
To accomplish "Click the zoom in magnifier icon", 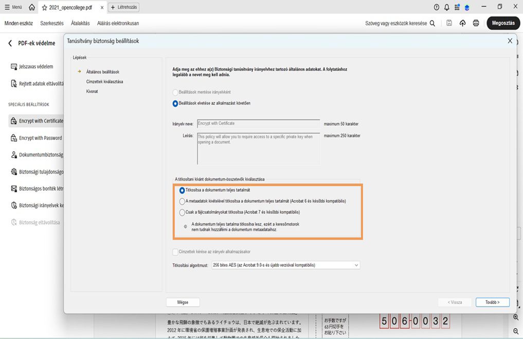I will 516,317.
